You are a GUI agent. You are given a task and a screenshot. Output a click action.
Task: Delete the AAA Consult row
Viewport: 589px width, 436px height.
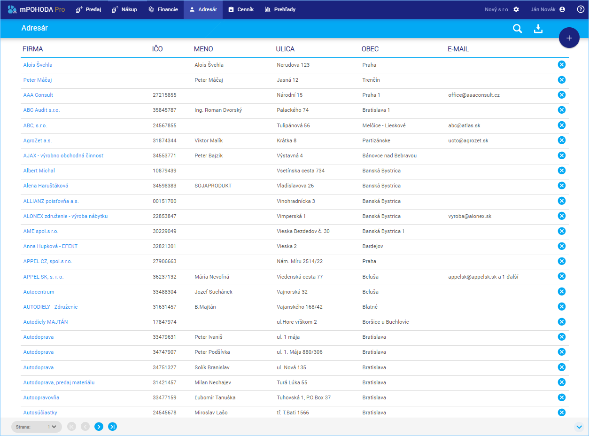tap(561, 95)
